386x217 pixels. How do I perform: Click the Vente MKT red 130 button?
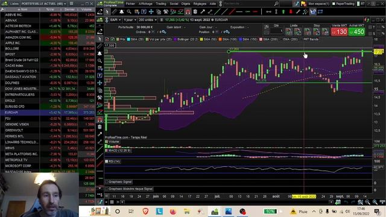coord(339,32)
